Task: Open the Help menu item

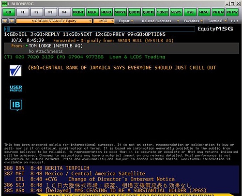Action: 234,21
